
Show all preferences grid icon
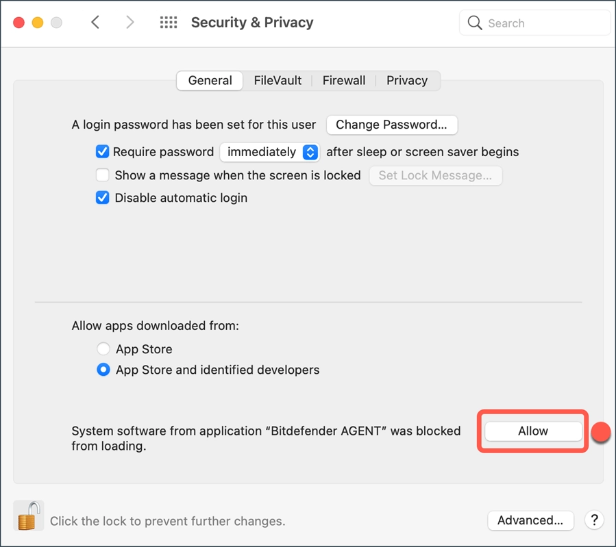tap(169, 23)
